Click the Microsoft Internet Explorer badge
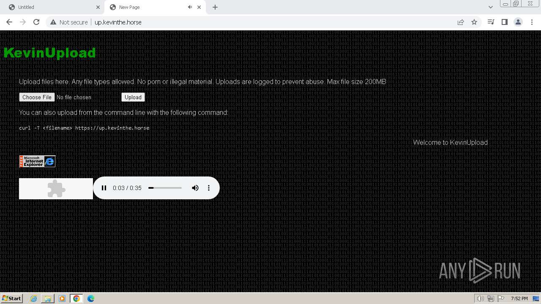The width and height of the screenshot is (541, 304). pyautogui.click(x=37, y=161)
